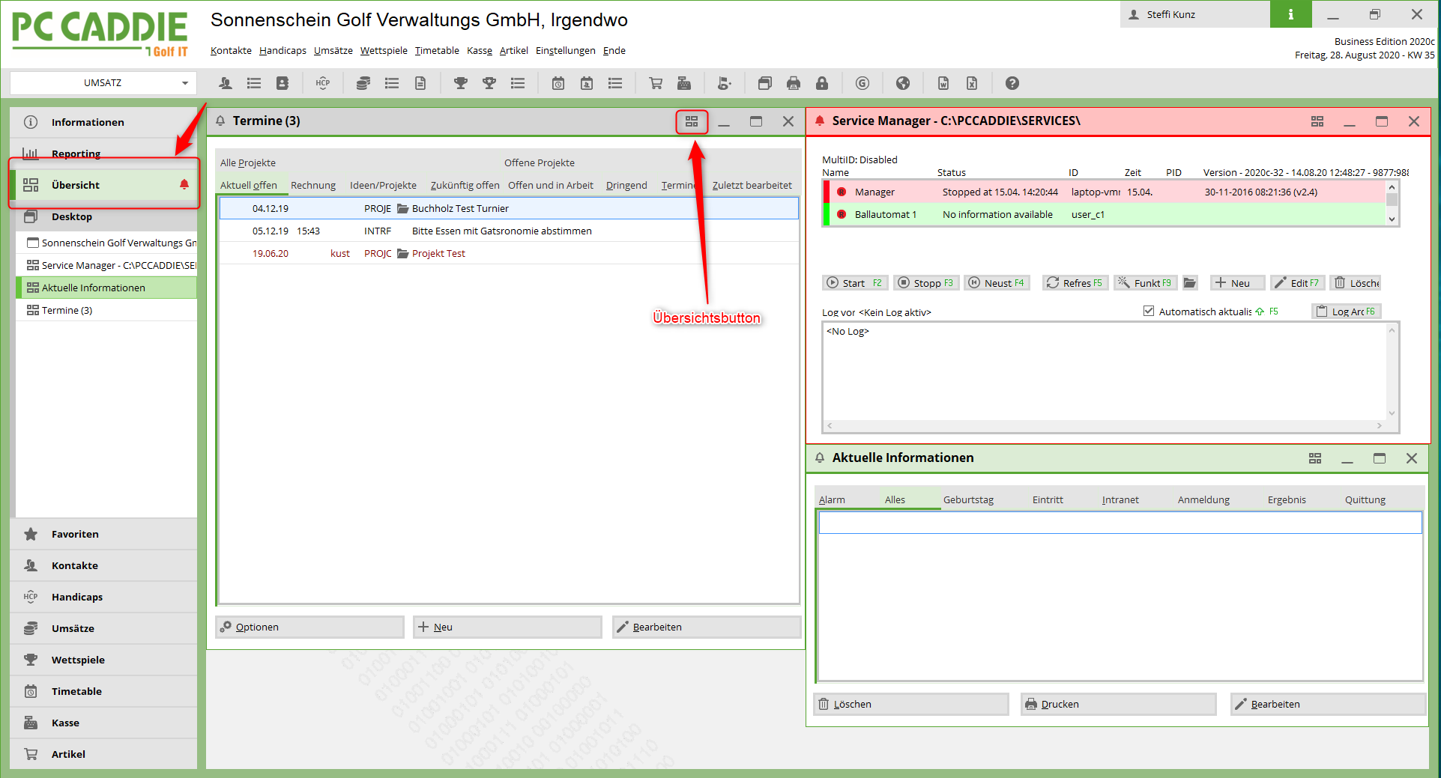Open the Umsätze menu in the menu bar
Screen dimensions: 1441x778
click(333, 51)
